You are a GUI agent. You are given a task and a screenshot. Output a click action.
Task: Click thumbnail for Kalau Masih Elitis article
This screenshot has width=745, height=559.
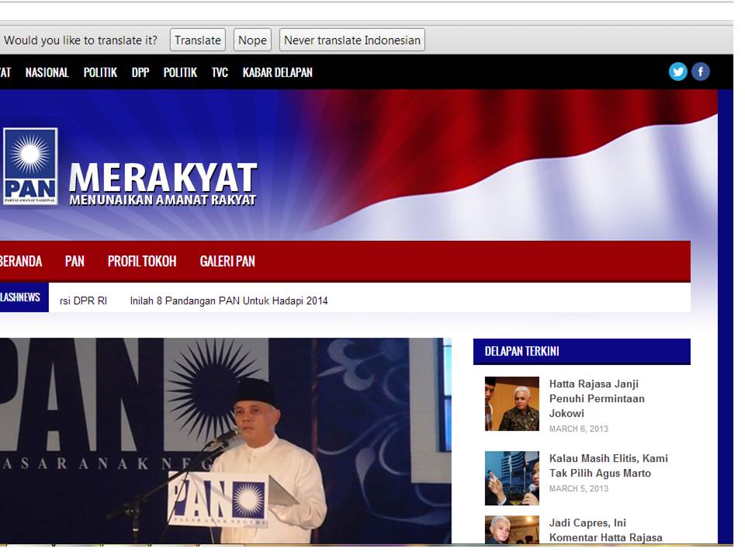click(x=511, y=478)
